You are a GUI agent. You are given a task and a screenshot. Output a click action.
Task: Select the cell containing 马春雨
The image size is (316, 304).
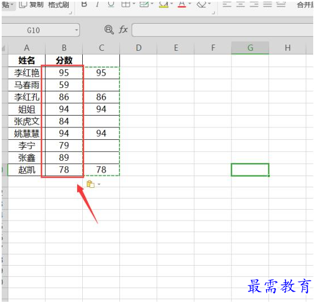pyautogui.click(x=27, y=85)
